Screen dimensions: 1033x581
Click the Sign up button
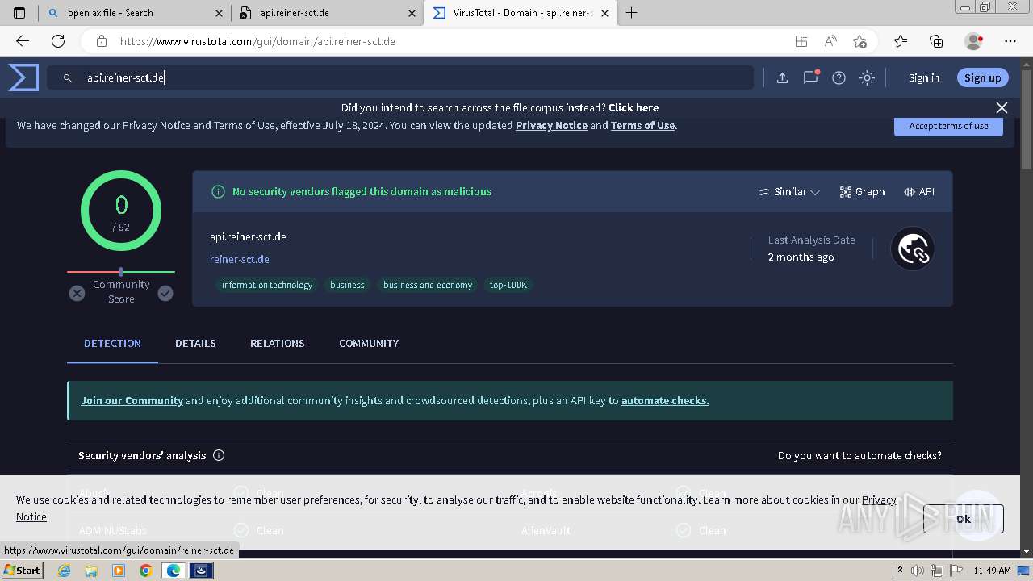coord(982,77)
